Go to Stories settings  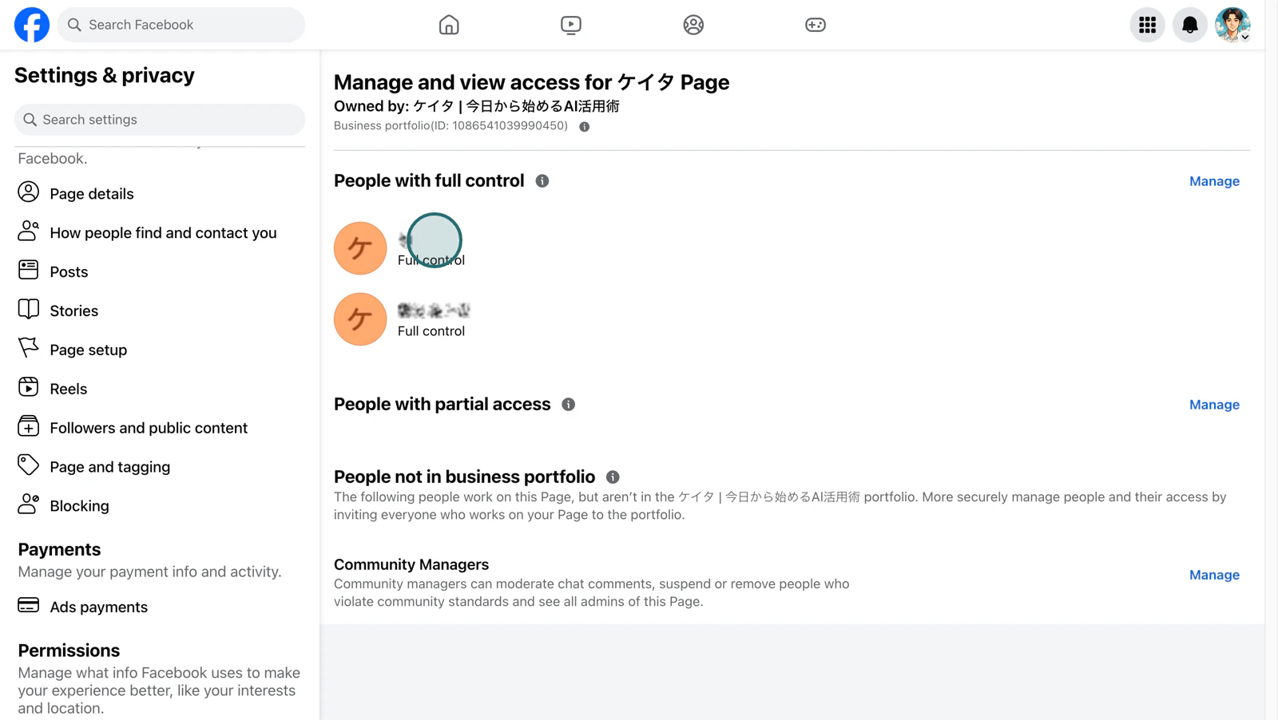point(74,311)
